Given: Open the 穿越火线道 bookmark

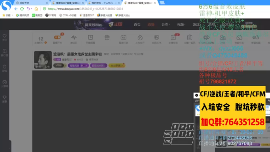Looking at the screenshot, I should coord(104,15).
